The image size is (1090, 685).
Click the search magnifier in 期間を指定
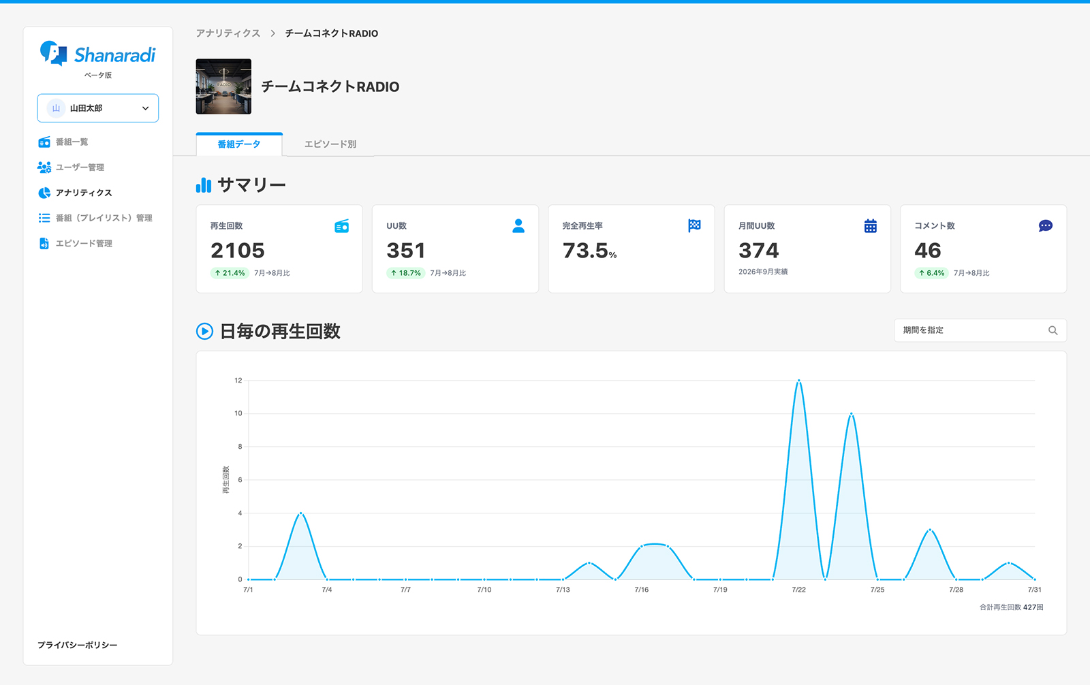click(1053, 330)
